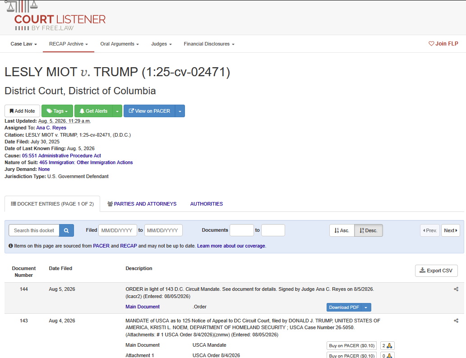Expand the Oral Arguments menu
This screenshot has width=466, height=358.
point(120,44)
